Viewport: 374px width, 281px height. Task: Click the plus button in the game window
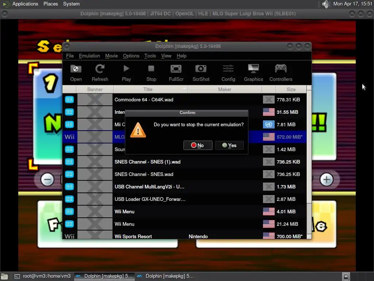(x=327, y=180)
